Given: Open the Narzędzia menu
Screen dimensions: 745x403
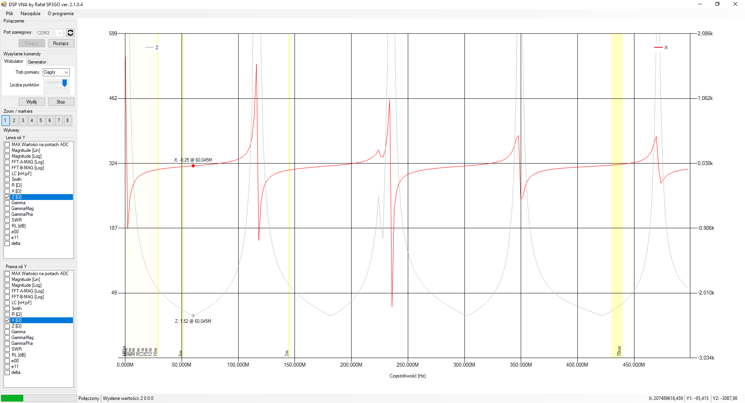Looking at the screenshot, I should (x=30, y=14).
